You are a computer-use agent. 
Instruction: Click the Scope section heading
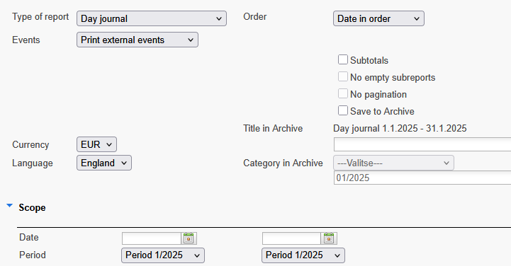click(33, 208)
